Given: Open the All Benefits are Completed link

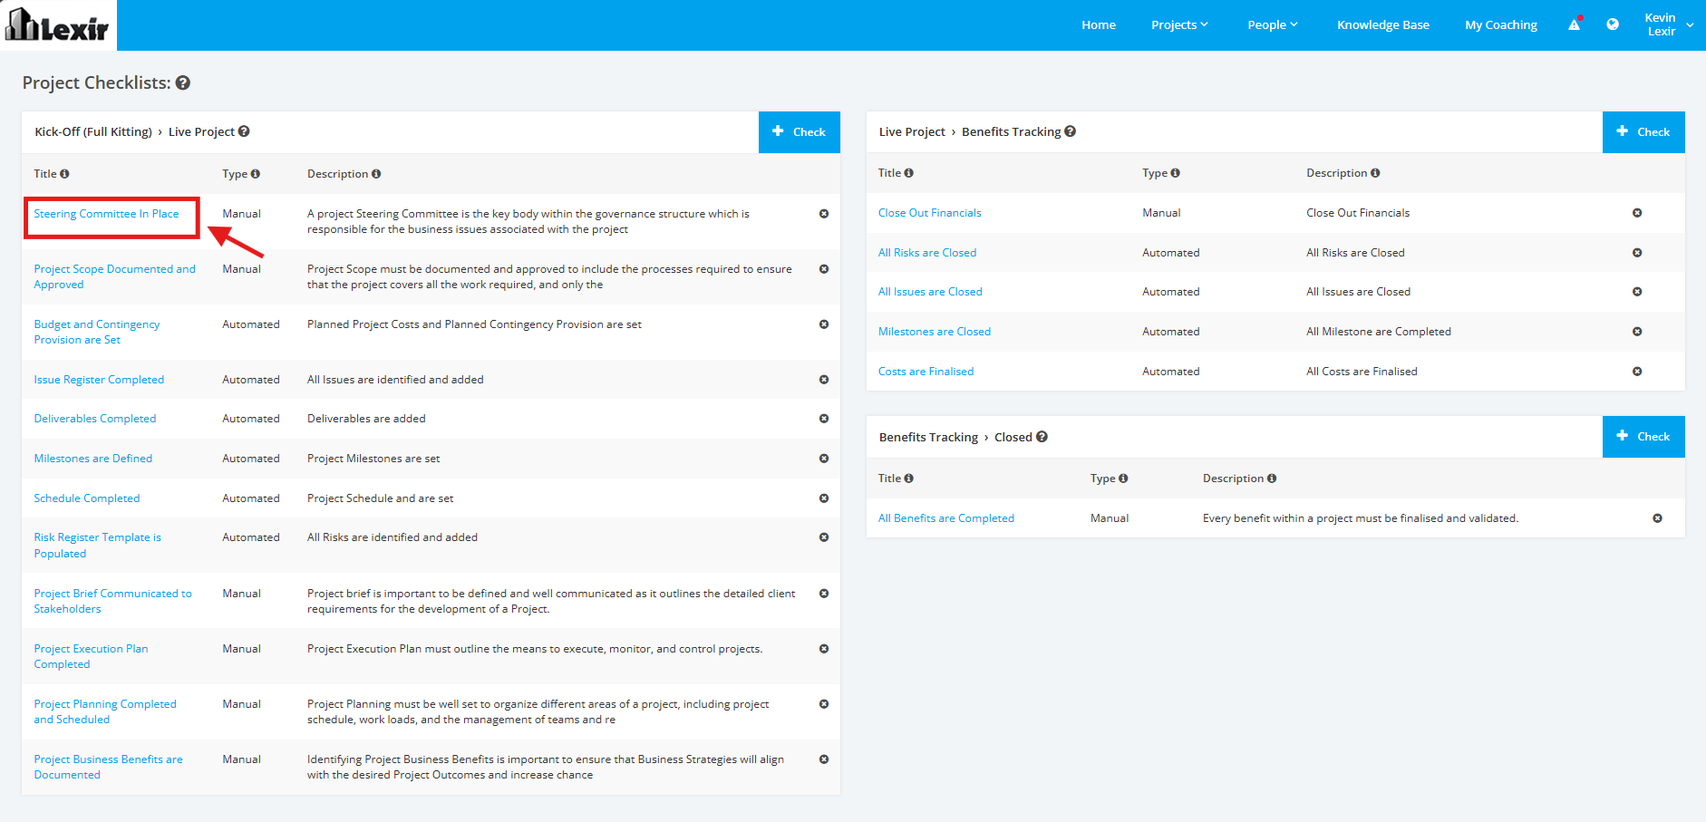Looking at the screenshot, I should [x=946, y=518].
